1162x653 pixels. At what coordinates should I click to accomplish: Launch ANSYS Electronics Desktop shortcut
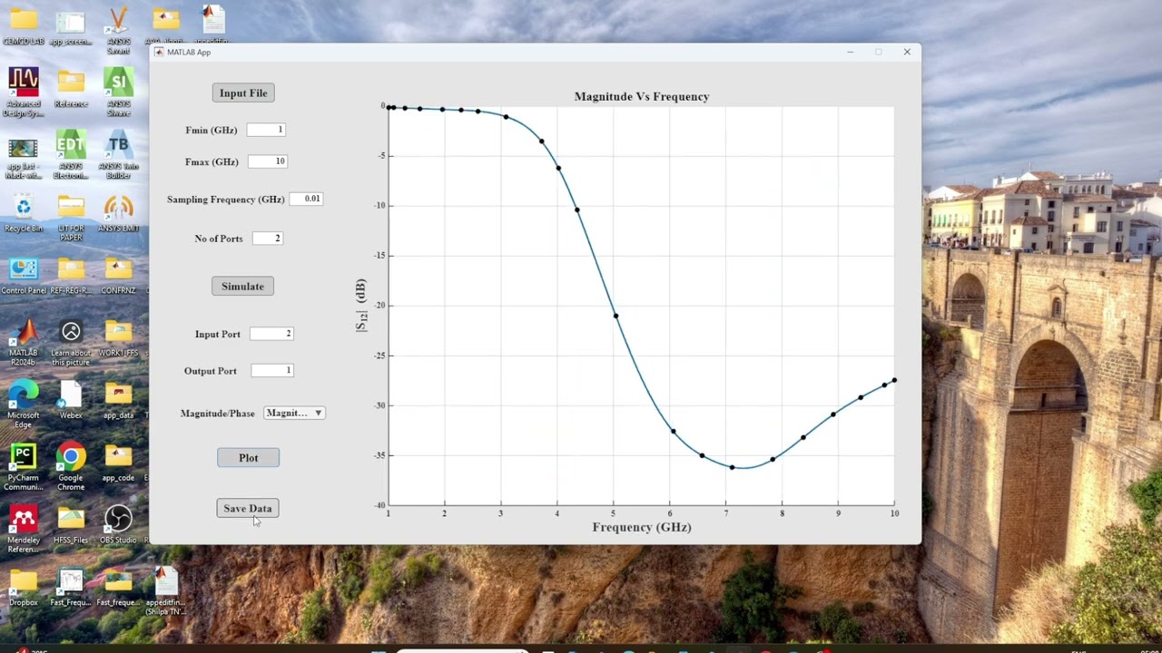[71, 154]
